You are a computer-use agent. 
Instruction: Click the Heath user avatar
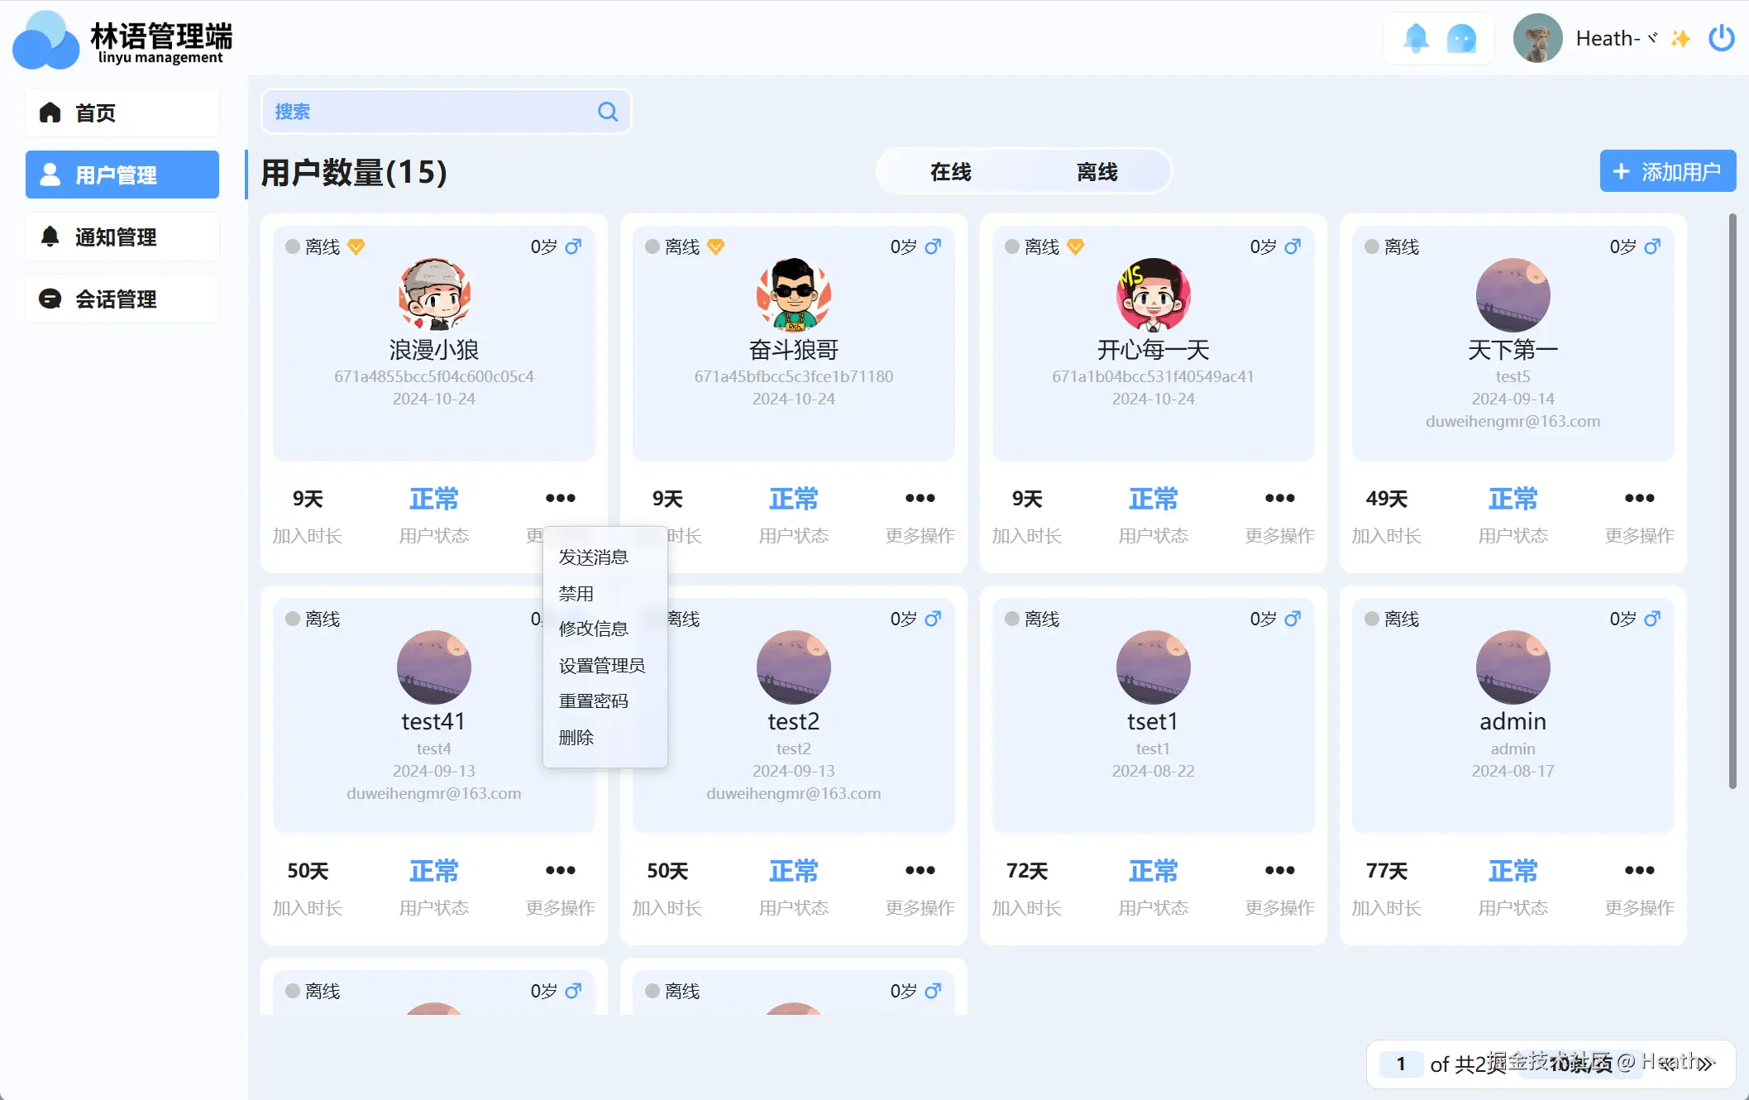[x=1537, y=38]
